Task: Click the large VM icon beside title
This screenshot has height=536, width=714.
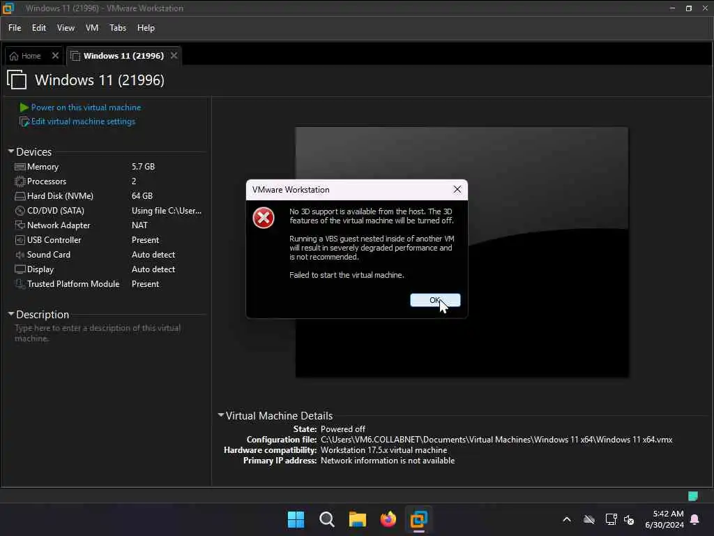Action: (x=17, y=80)
